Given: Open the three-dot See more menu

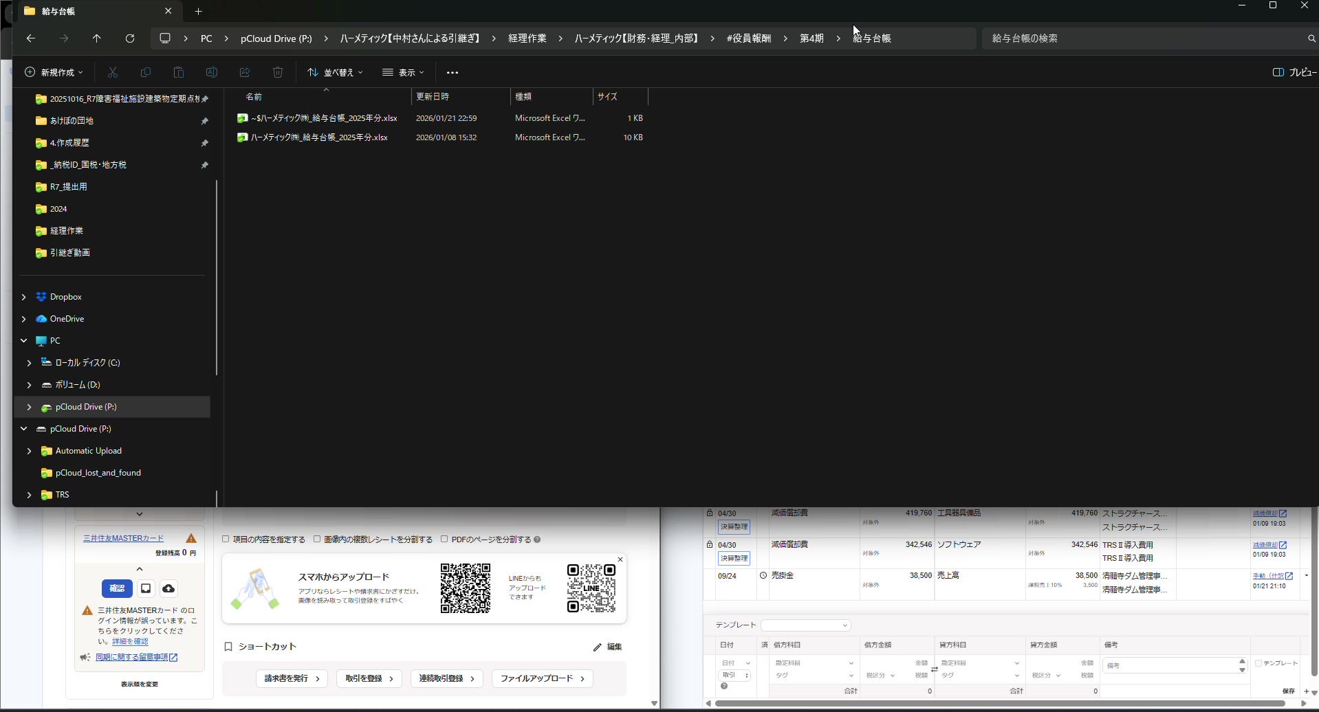Looking at the screenshot, I should (452, 72).
